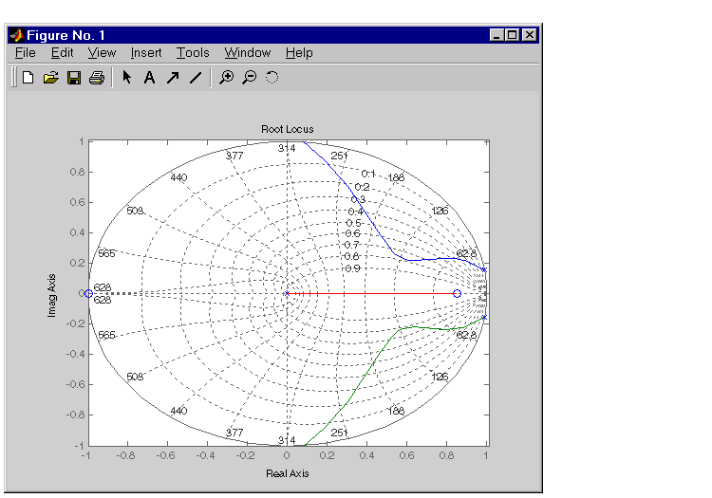Click the Root Locus plot title
Viewport: 712px width, 498px height.
(x=287, y=129)
